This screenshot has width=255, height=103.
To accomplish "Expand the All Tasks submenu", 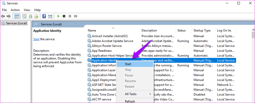I will pos(135,94).
